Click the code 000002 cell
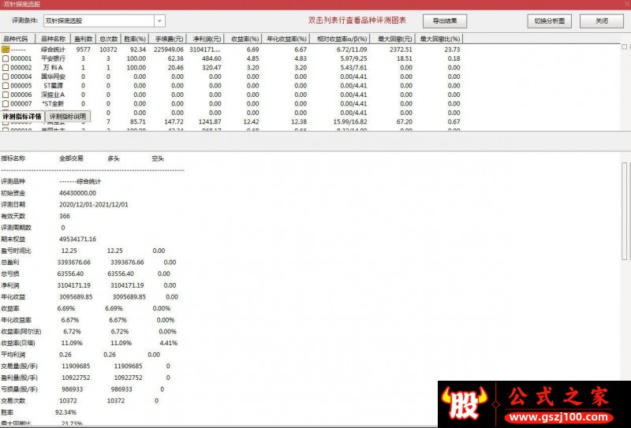The width and height of the screenshot is (631, 428). pyautogui.click(x=21, y=68)
